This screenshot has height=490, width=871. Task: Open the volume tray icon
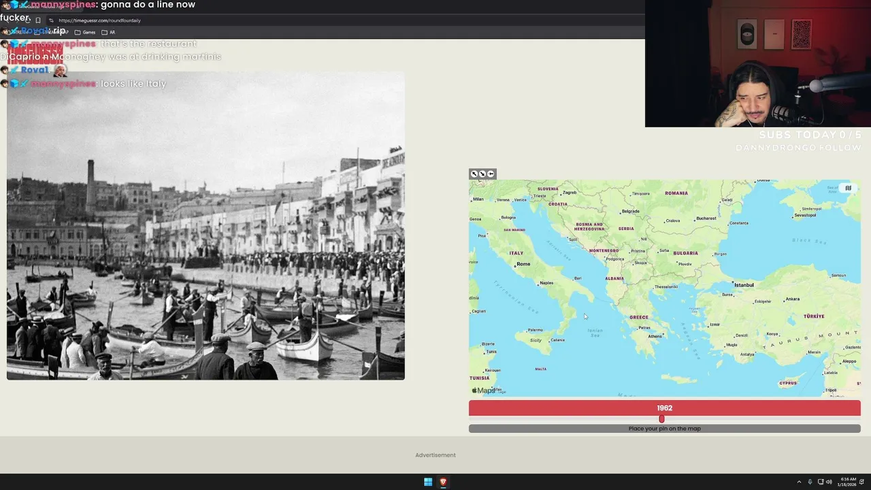[829, 482]
